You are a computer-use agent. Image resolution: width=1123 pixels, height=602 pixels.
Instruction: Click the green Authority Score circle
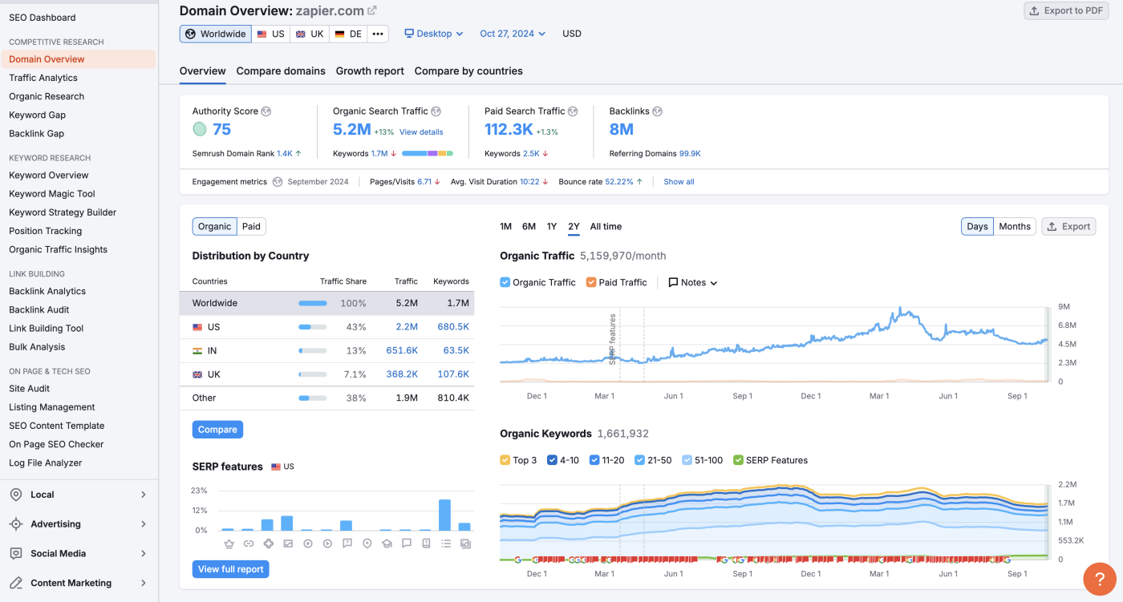[200, 129]
